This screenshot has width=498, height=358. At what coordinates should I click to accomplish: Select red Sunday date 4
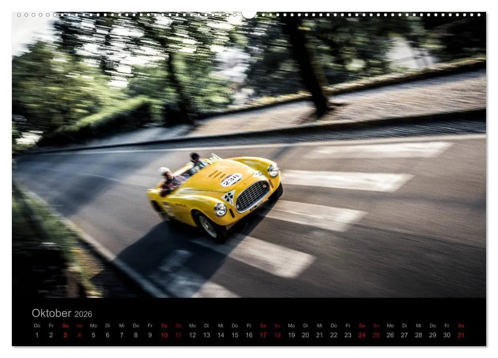pos(79,335)
